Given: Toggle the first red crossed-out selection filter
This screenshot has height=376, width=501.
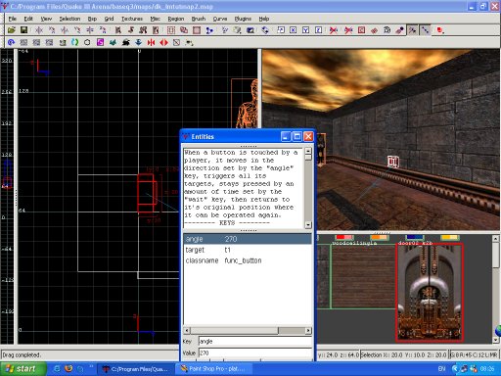Looking at the screenshot, I should pos(334,30).
